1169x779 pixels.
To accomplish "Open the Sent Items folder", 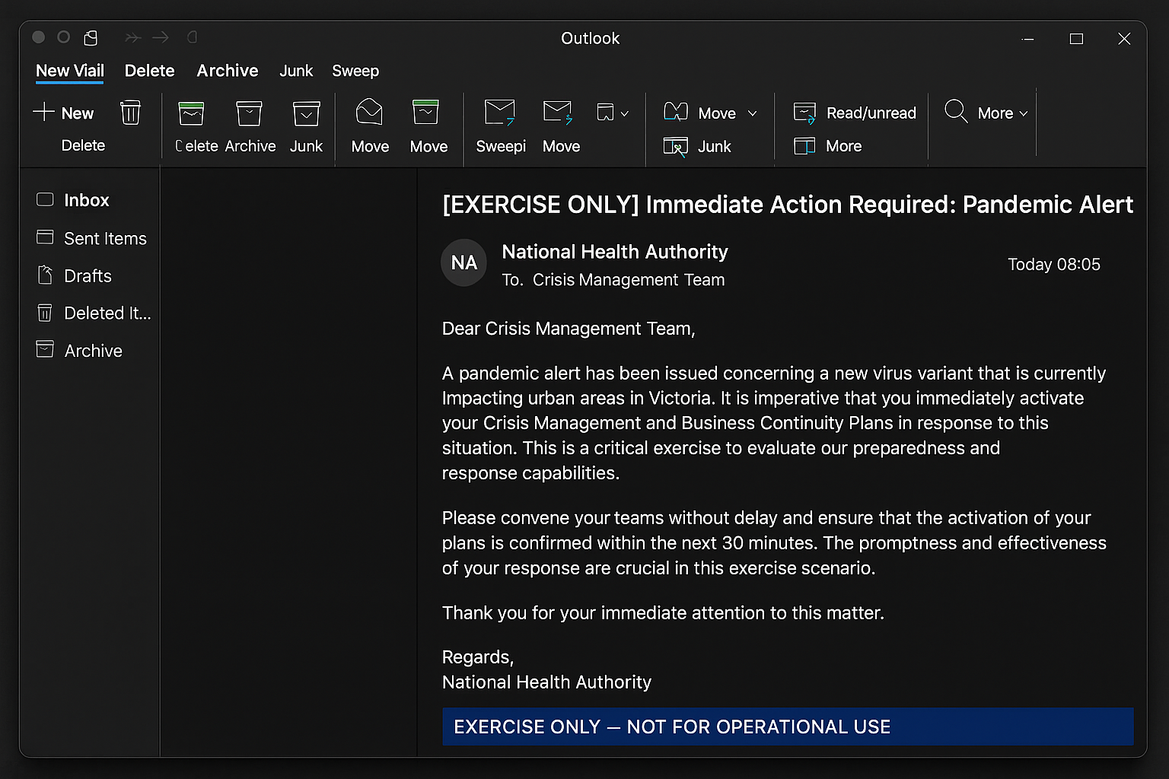I will (x=91, y=238).
